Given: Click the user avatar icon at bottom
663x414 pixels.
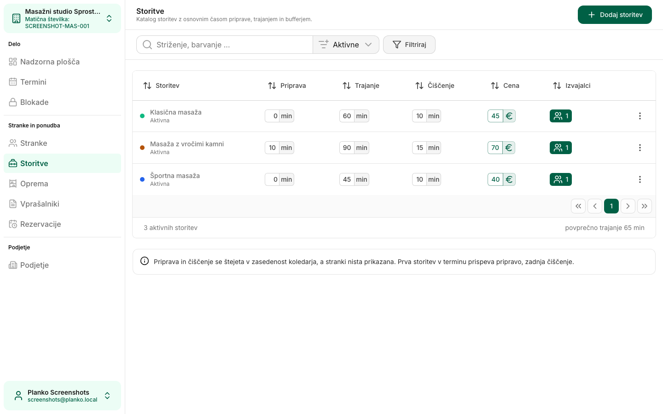Looking at the screenshot, I should pos(18,396).
